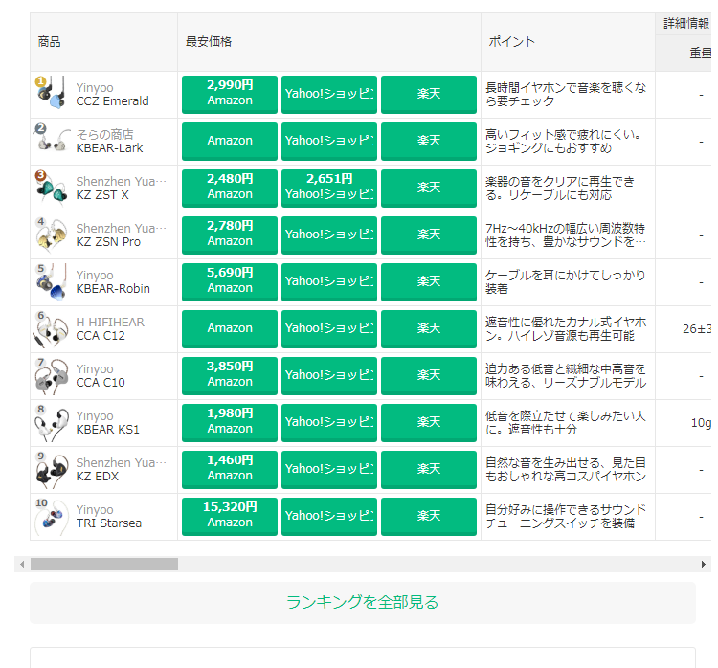Click the 10g weight value for KBEAR KS1

click(701, 423)
